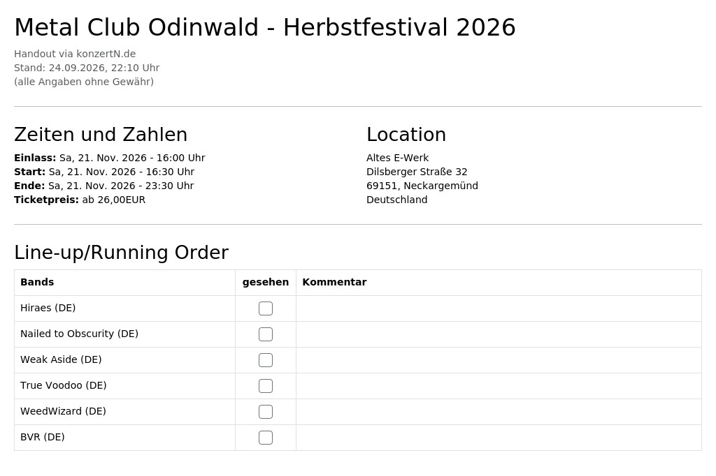Click the Kommentar cell for True Voodoo

499,386
